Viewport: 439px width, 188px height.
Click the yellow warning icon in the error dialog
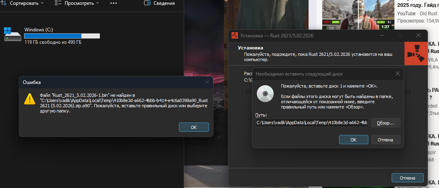(x=30, y=99)
